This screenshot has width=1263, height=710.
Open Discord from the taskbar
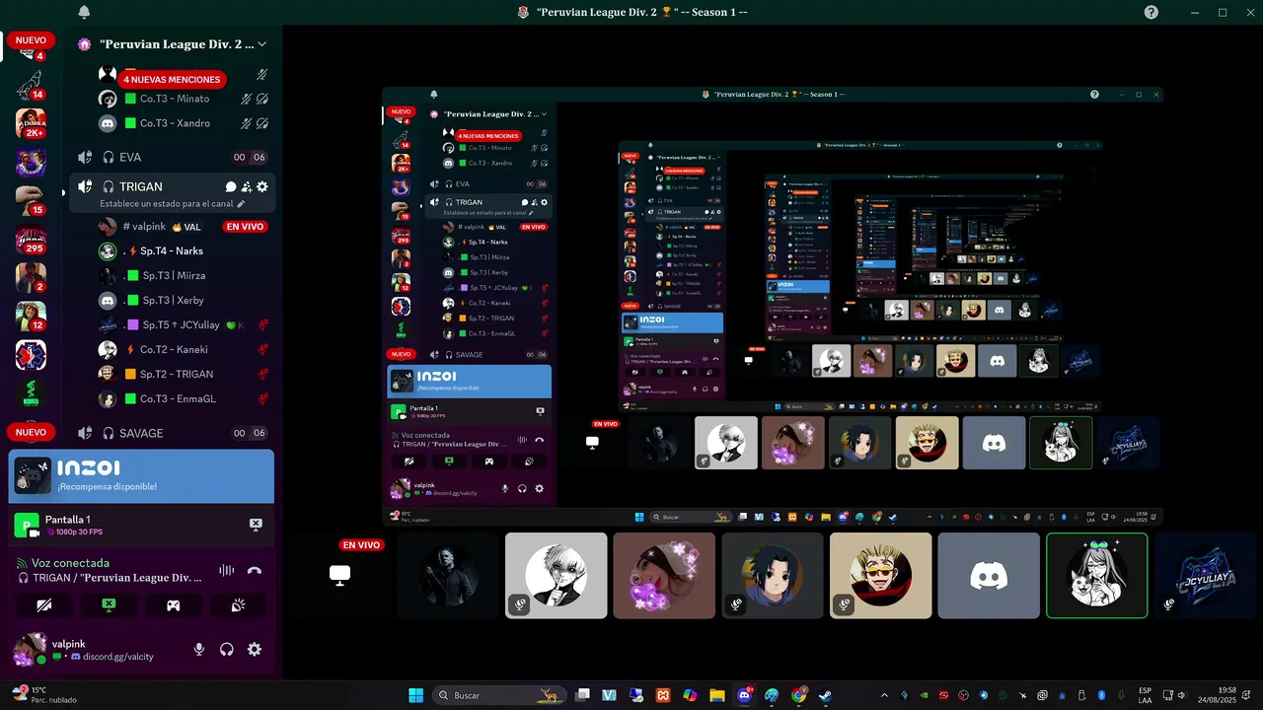click(x=745, y=695)
